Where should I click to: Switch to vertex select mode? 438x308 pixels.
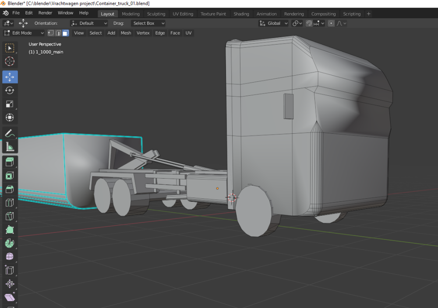pos(51,33)
